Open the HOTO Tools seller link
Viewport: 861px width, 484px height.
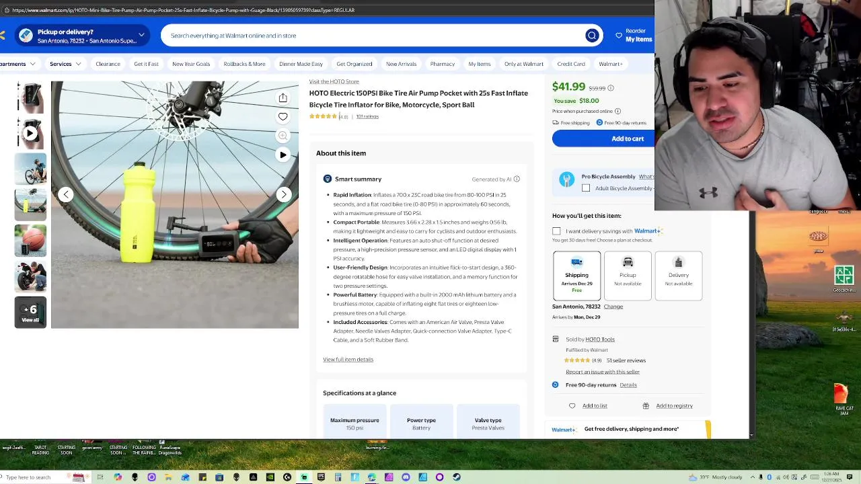coord(599,339)
